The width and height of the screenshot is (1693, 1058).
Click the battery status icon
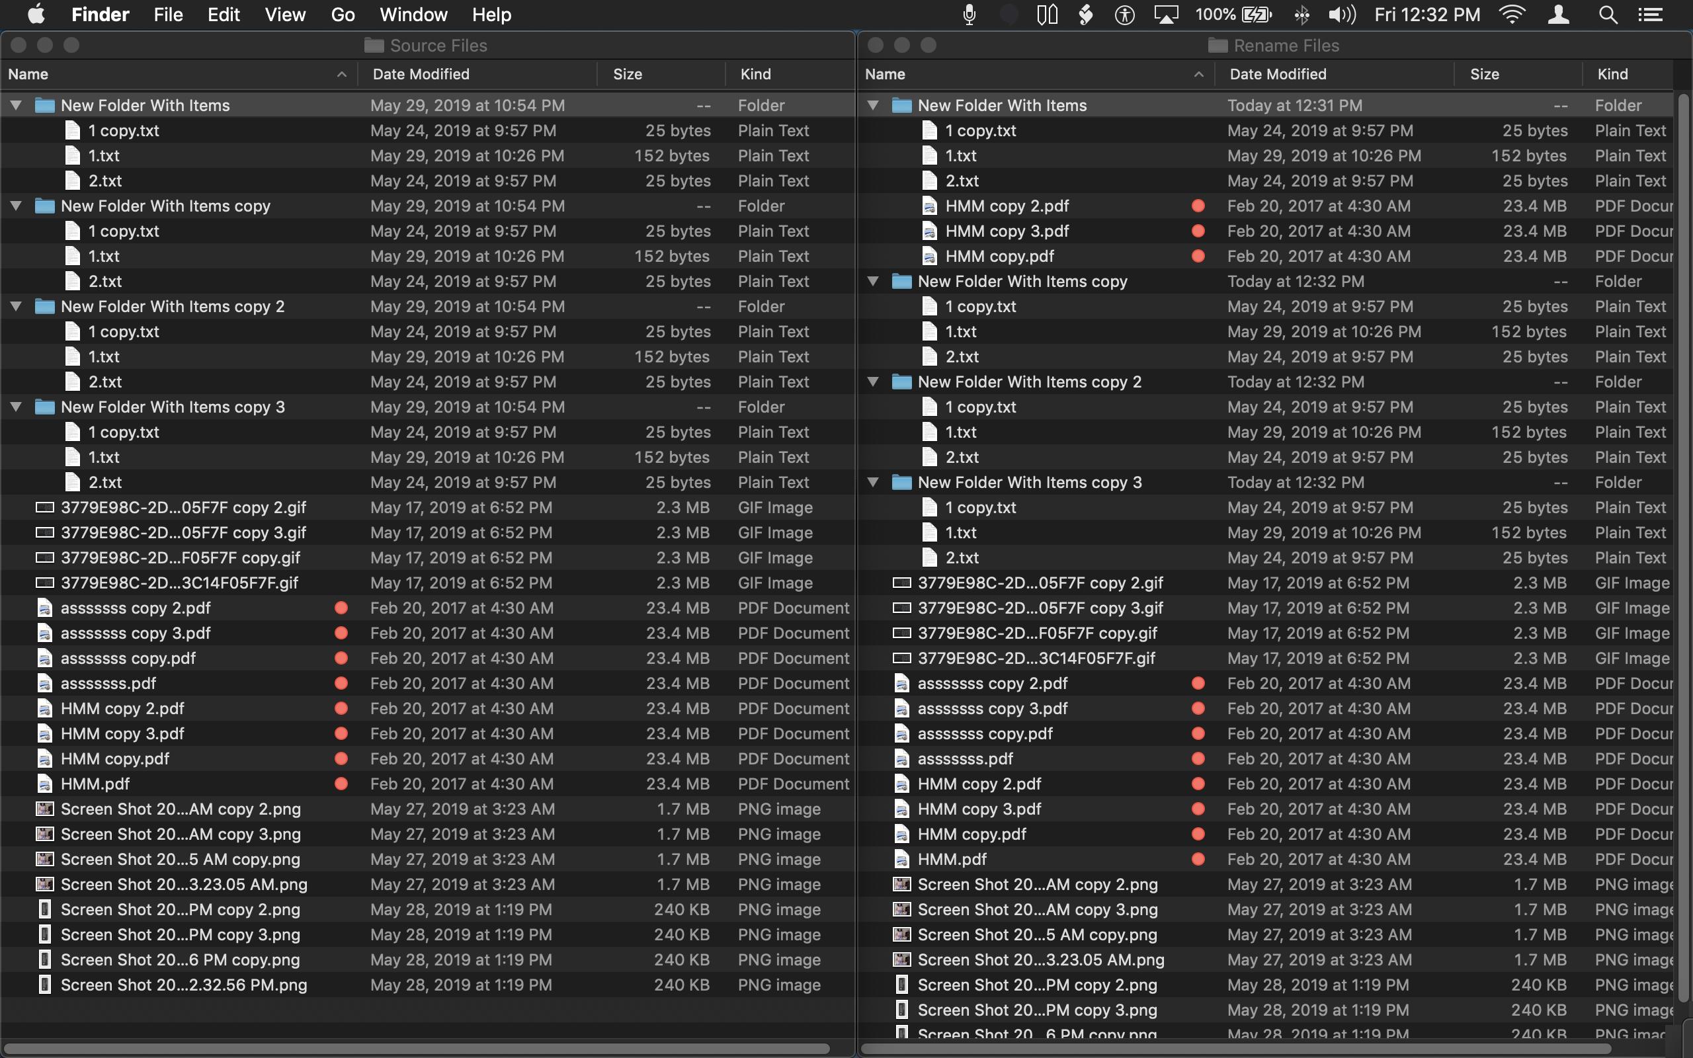tap(1257, 15)
